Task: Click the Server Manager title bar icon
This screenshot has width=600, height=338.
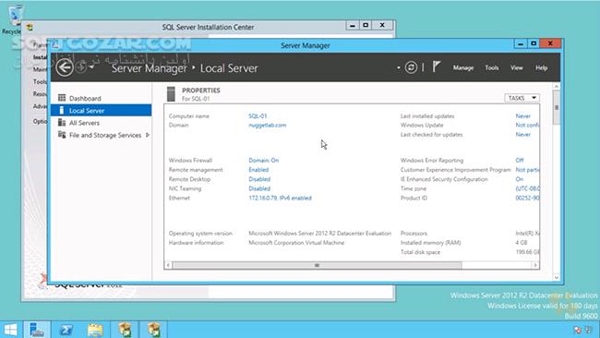Action: [x=55, y=44]
